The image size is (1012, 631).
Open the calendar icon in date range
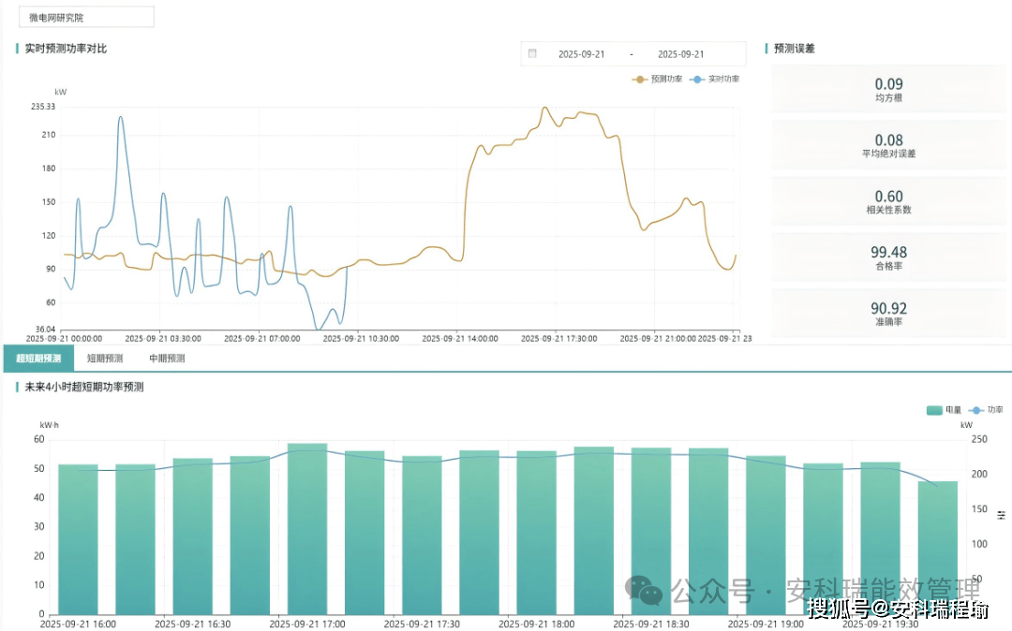pos(532,53)
